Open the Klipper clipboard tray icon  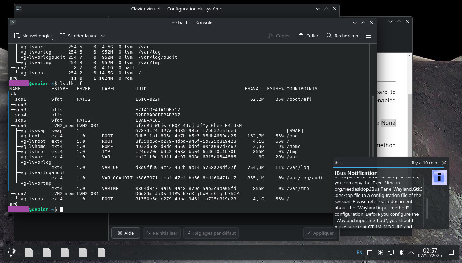(x=370, y=252)
